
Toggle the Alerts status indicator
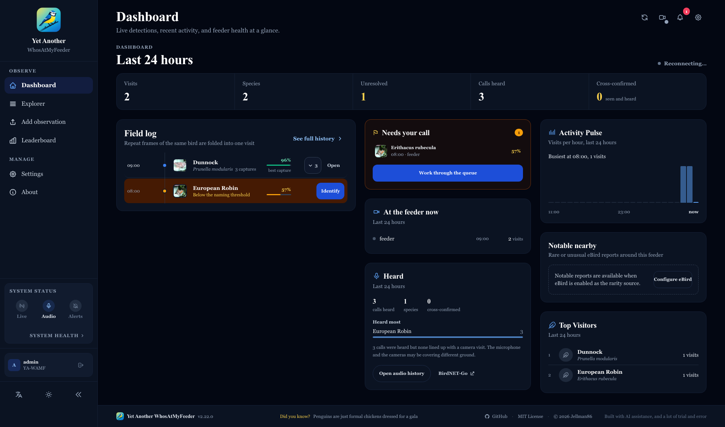click(76, 310)
